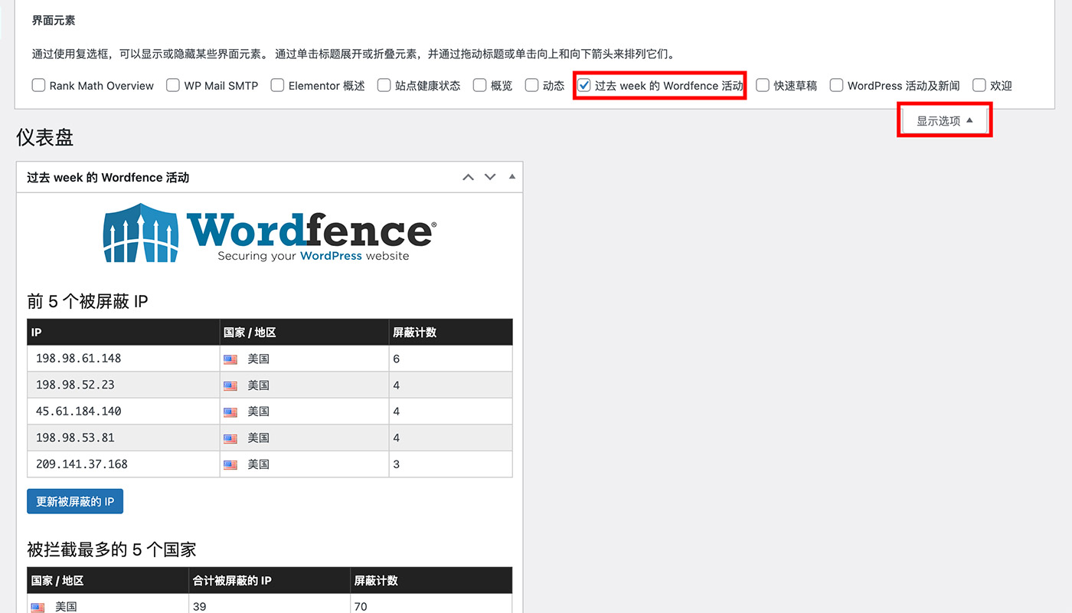Select IP address 45.61.184.140
Viewport: 1072px width, 613px height.
(78, 411)
